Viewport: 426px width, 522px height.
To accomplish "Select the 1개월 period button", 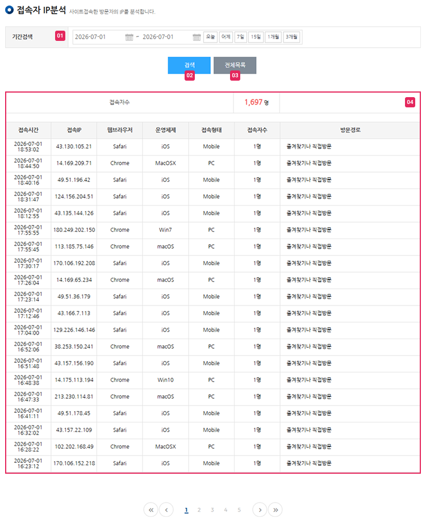I will 273,36.
